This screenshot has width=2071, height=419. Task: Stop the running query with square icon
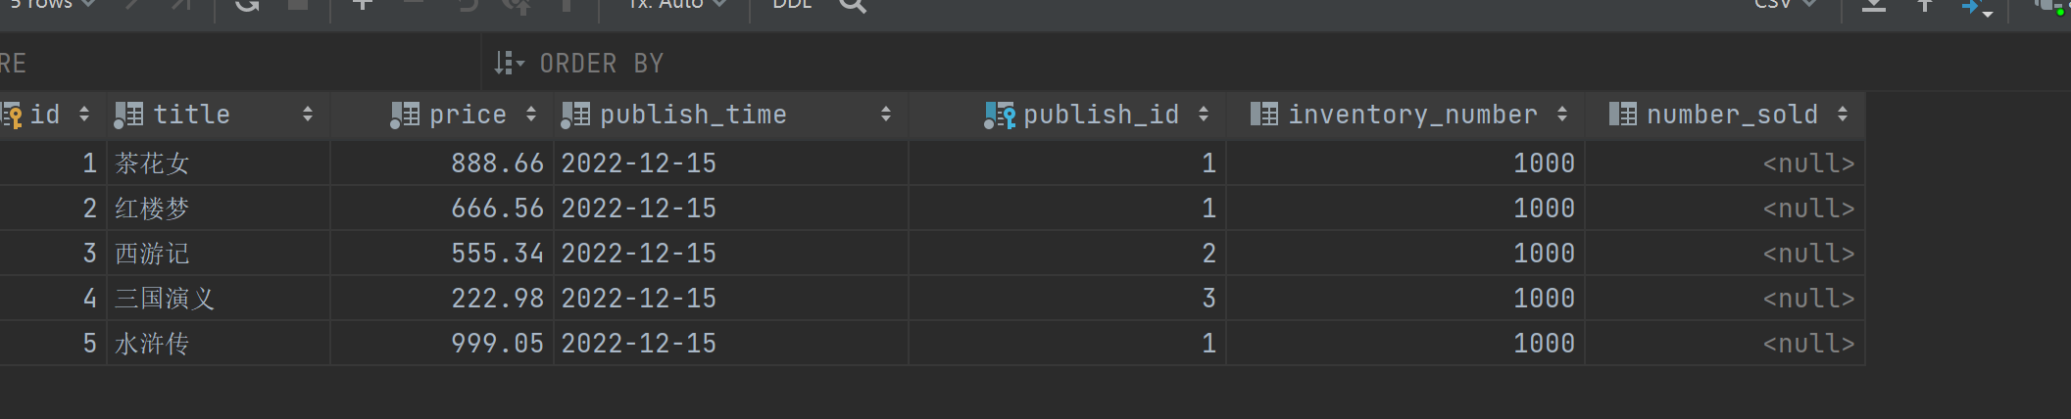pos(297,4)
